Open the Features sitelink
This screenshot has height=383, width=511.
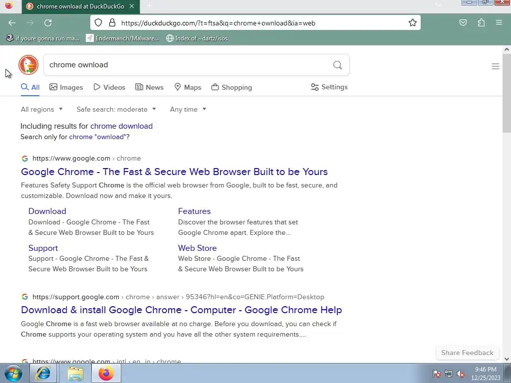pos(194,211)
